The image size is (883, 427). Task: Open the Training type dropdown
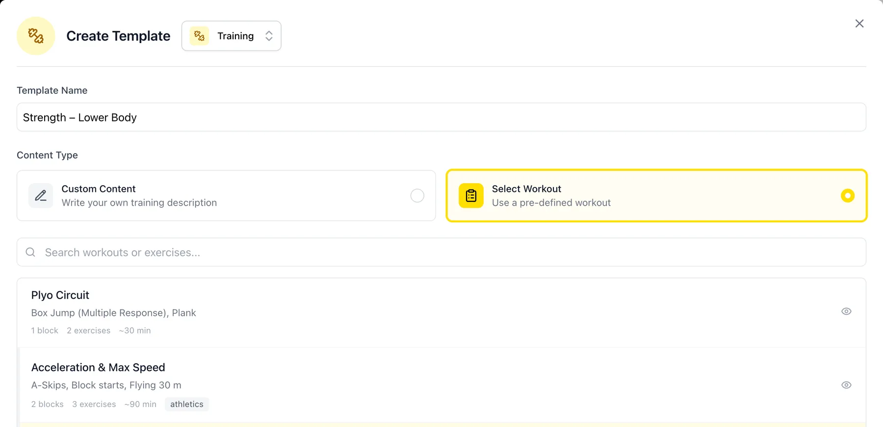(x=231, y=36)
